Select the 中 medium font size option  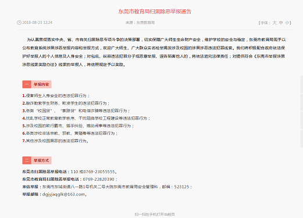pyautogui.click(x=281, y=23)
